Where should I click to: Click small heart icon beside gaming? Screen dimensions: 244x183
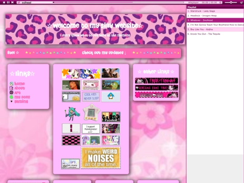[11, 101]
